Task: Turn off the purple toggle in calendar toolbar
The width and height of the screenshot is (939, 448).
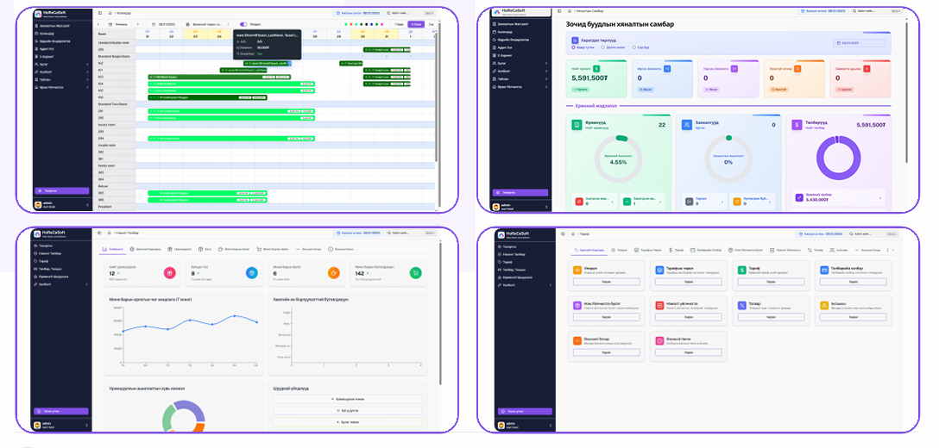Action: pos(243,24)
